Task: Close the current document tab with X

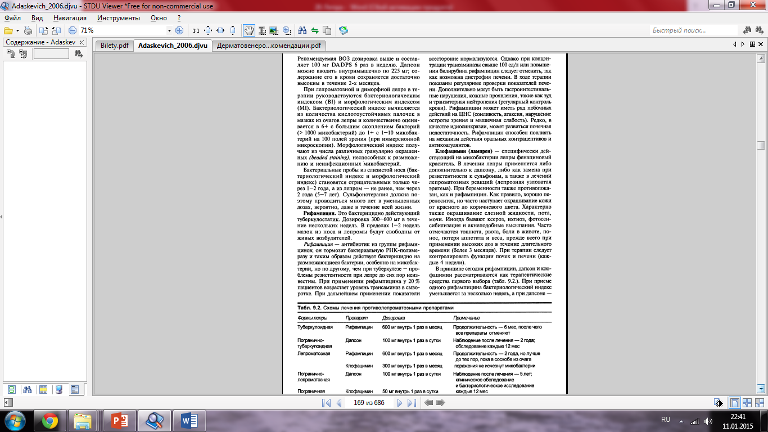Action: [x=761, y=44]
